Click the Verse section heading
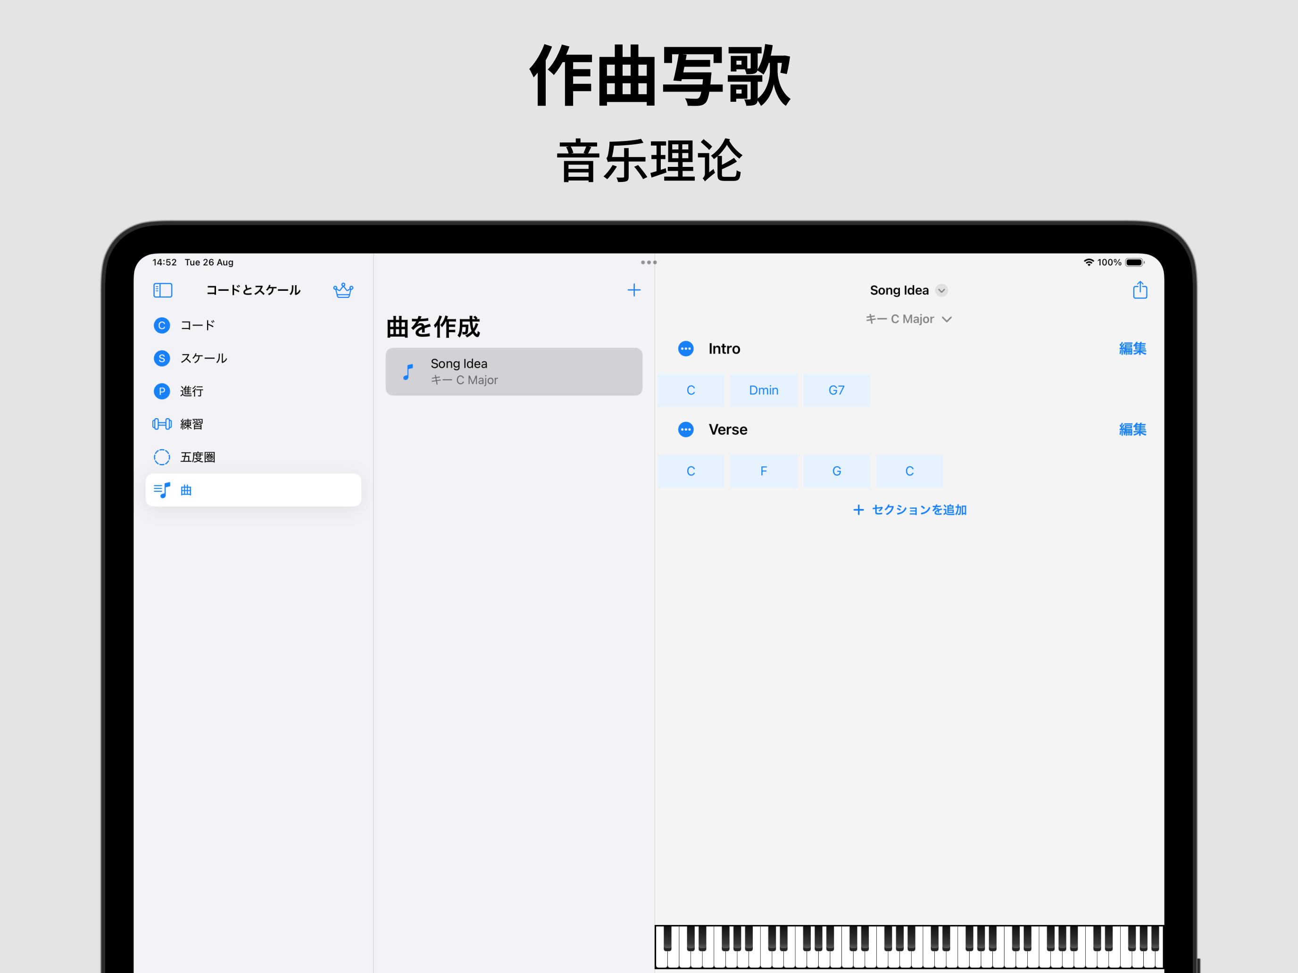Image resolution: width=1298 pixels, height=973 pixels. pyautogui.click(x=728, y=430)
